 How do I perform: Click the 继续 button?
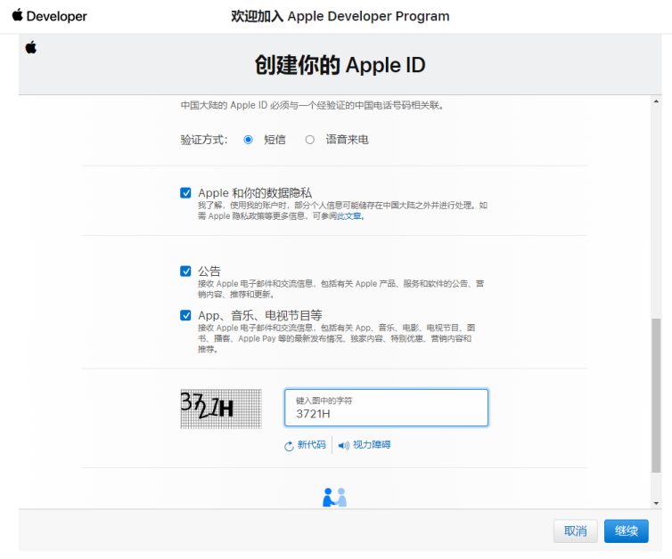pyautogui.click(x=627, y=531)
